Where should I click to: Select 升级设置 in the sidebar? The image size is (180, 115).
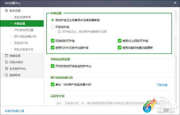[x=22, y=23]
